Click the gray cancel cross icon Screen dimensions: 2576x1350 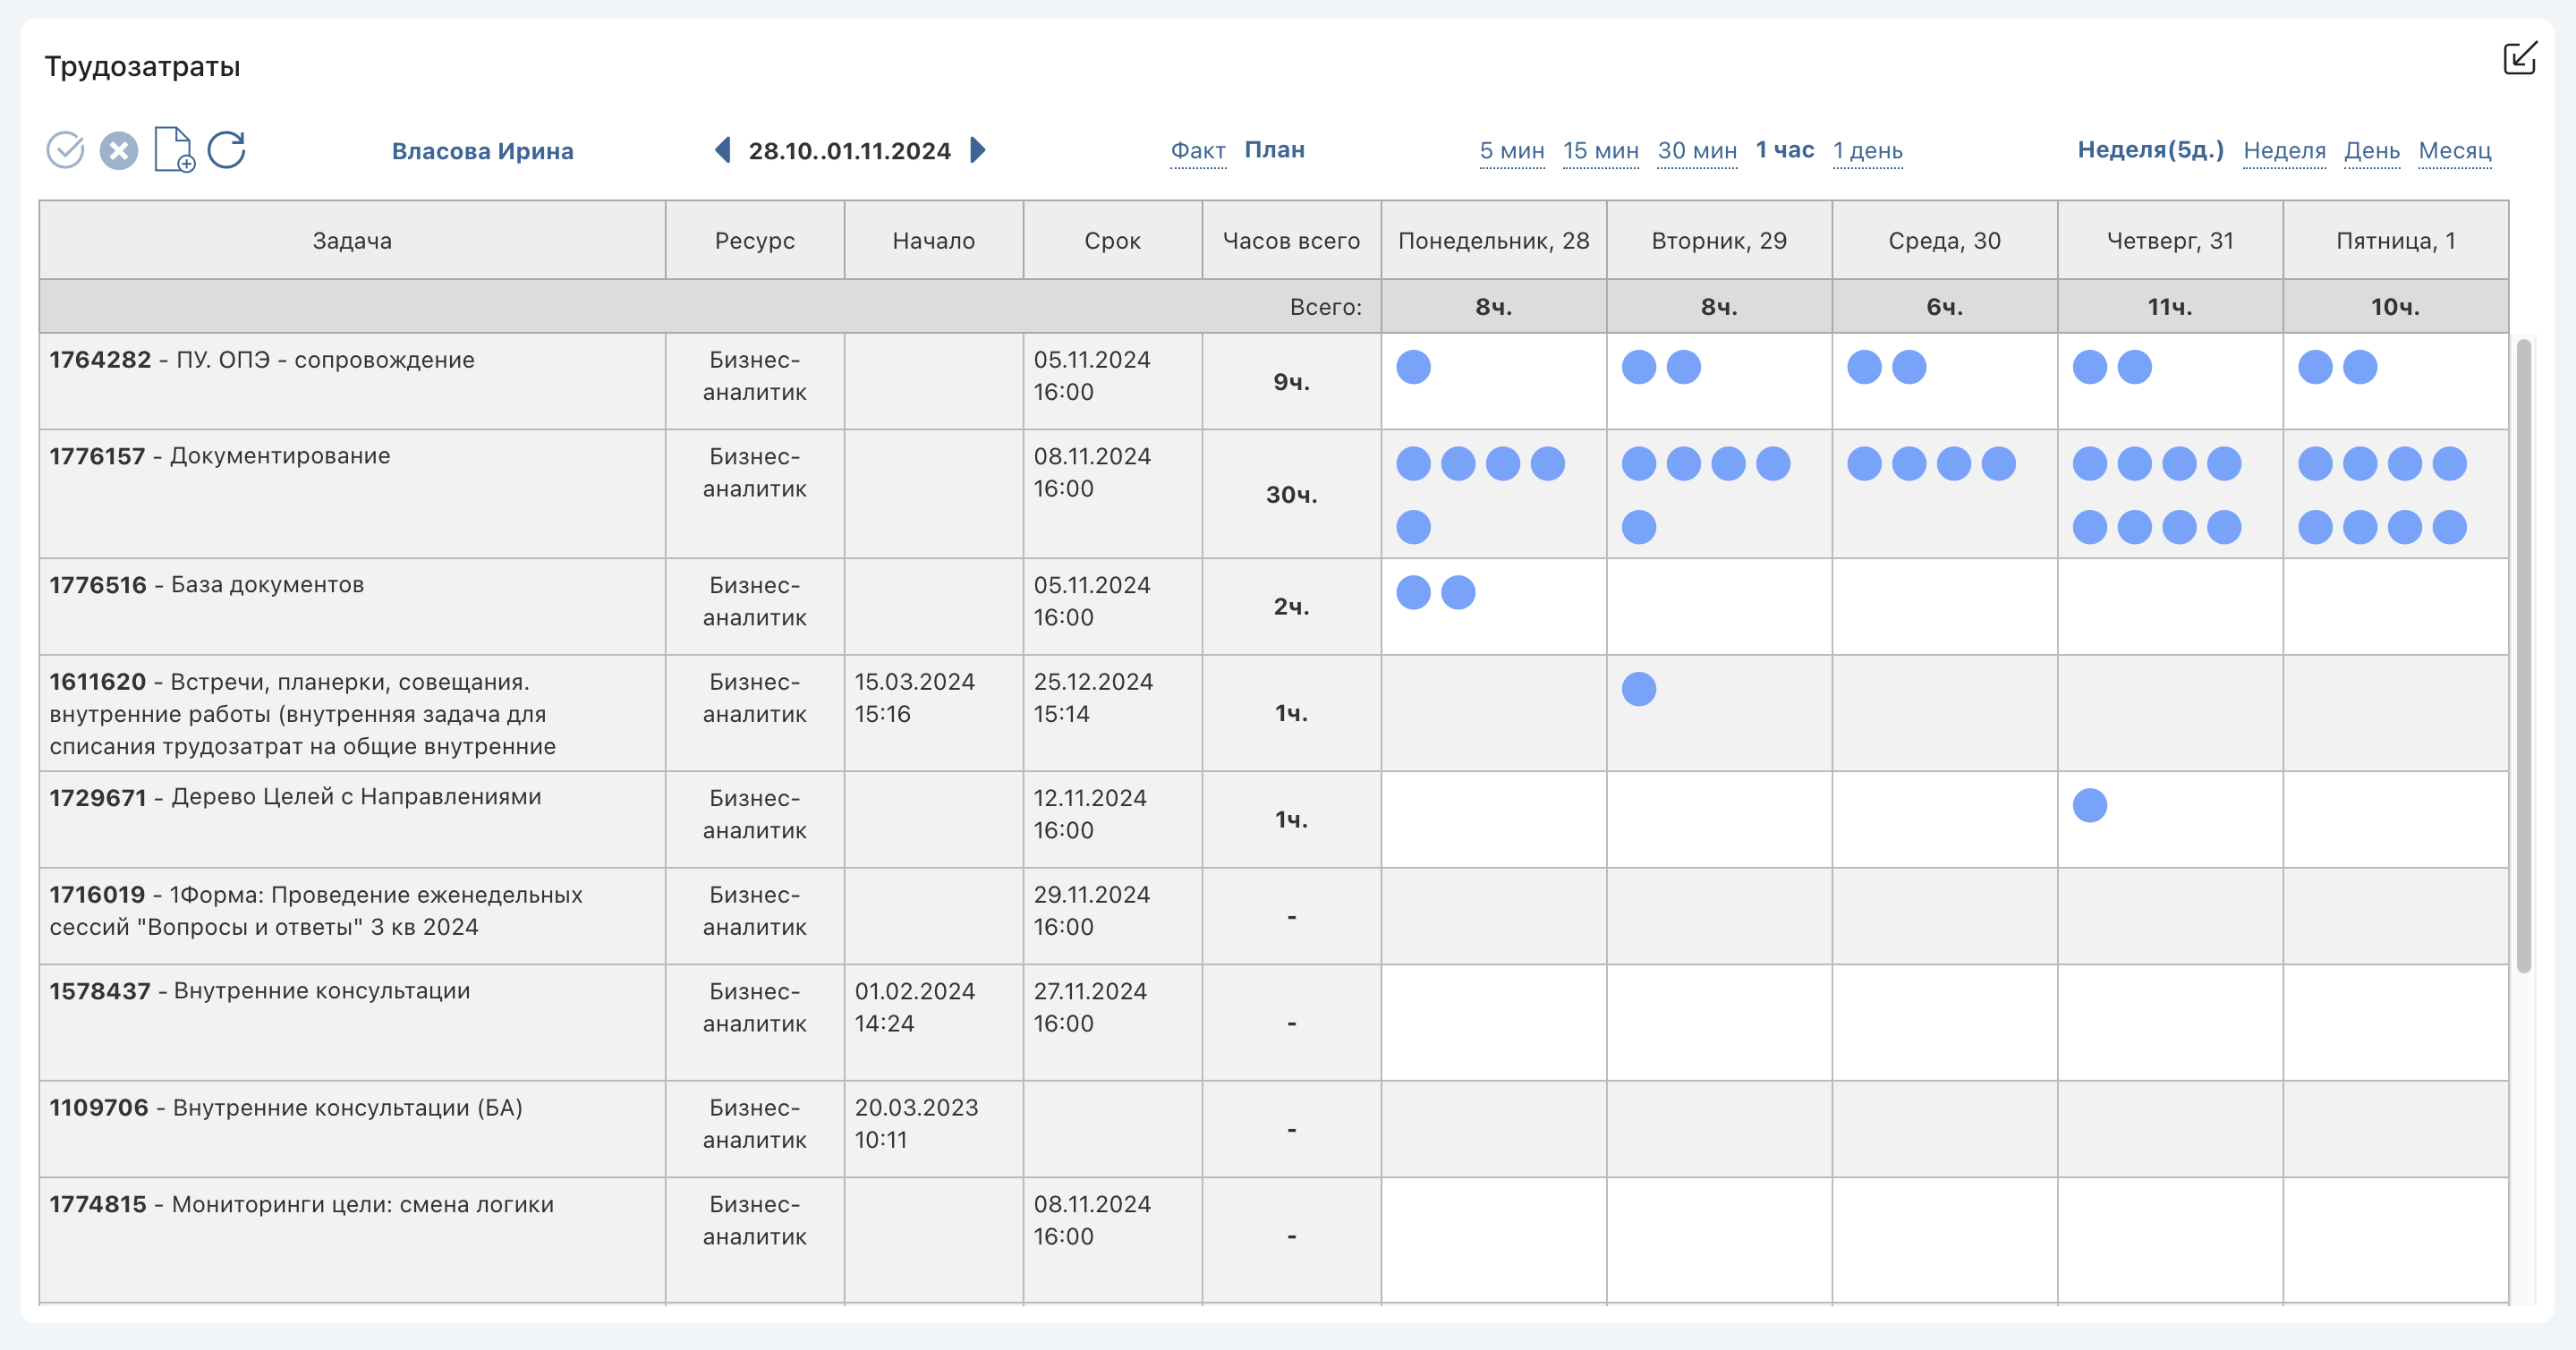coord(119,151)
